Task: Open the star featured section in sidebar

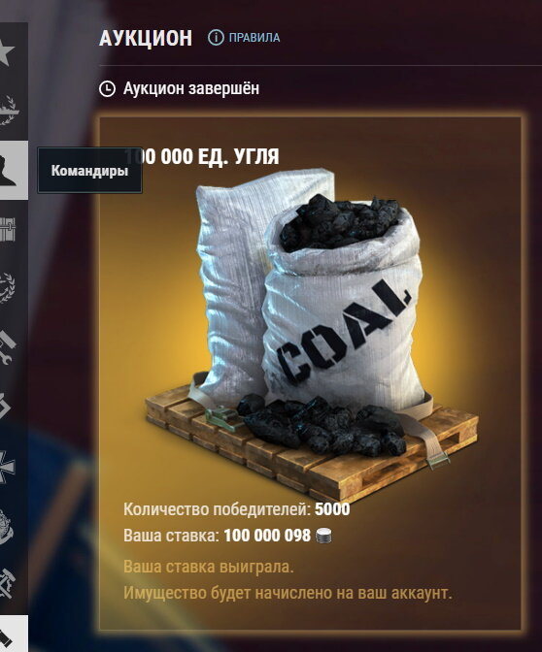Action: click(6, 51)
